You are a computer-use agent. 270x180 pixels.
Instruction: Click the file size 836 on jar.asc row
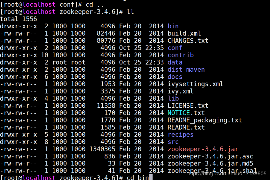pyautogui.click(x=110, y=156)
